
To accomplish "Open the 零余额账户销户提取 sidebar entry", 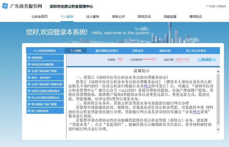I will 45,104.
